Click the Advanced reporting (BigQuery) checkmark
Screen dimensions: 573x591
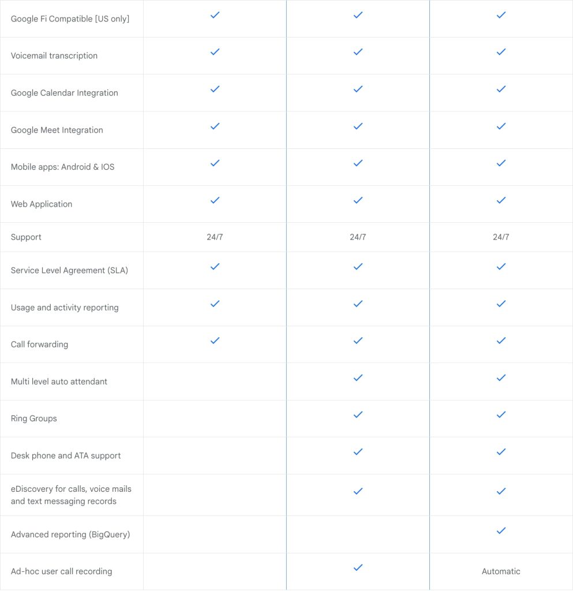[x=501, y=530]
